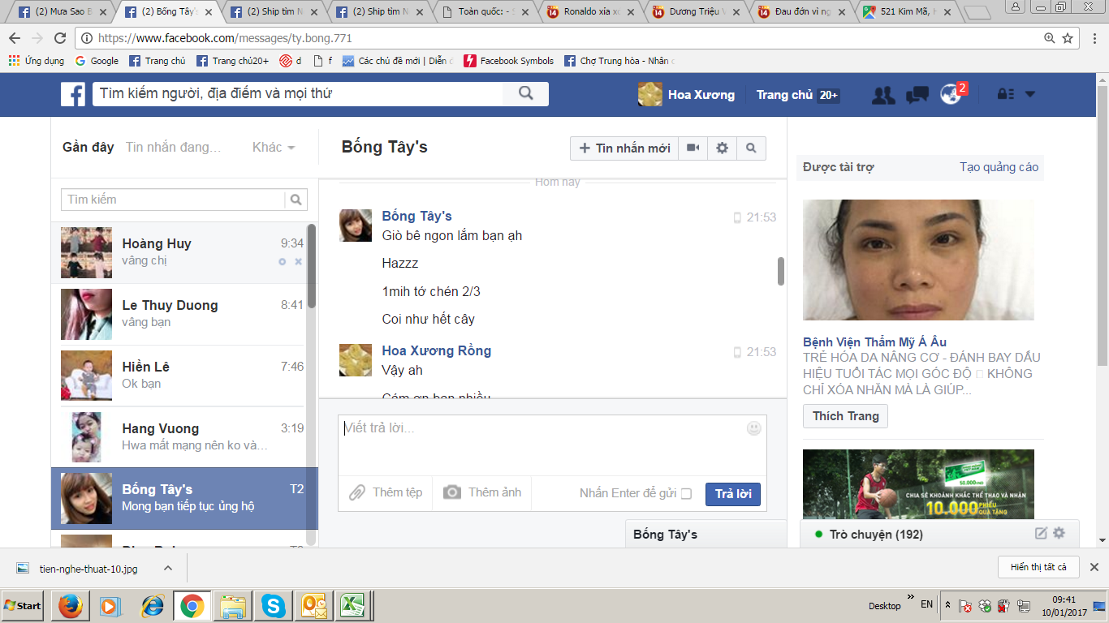Open the Facebook messages icon in header

[917, 95]
